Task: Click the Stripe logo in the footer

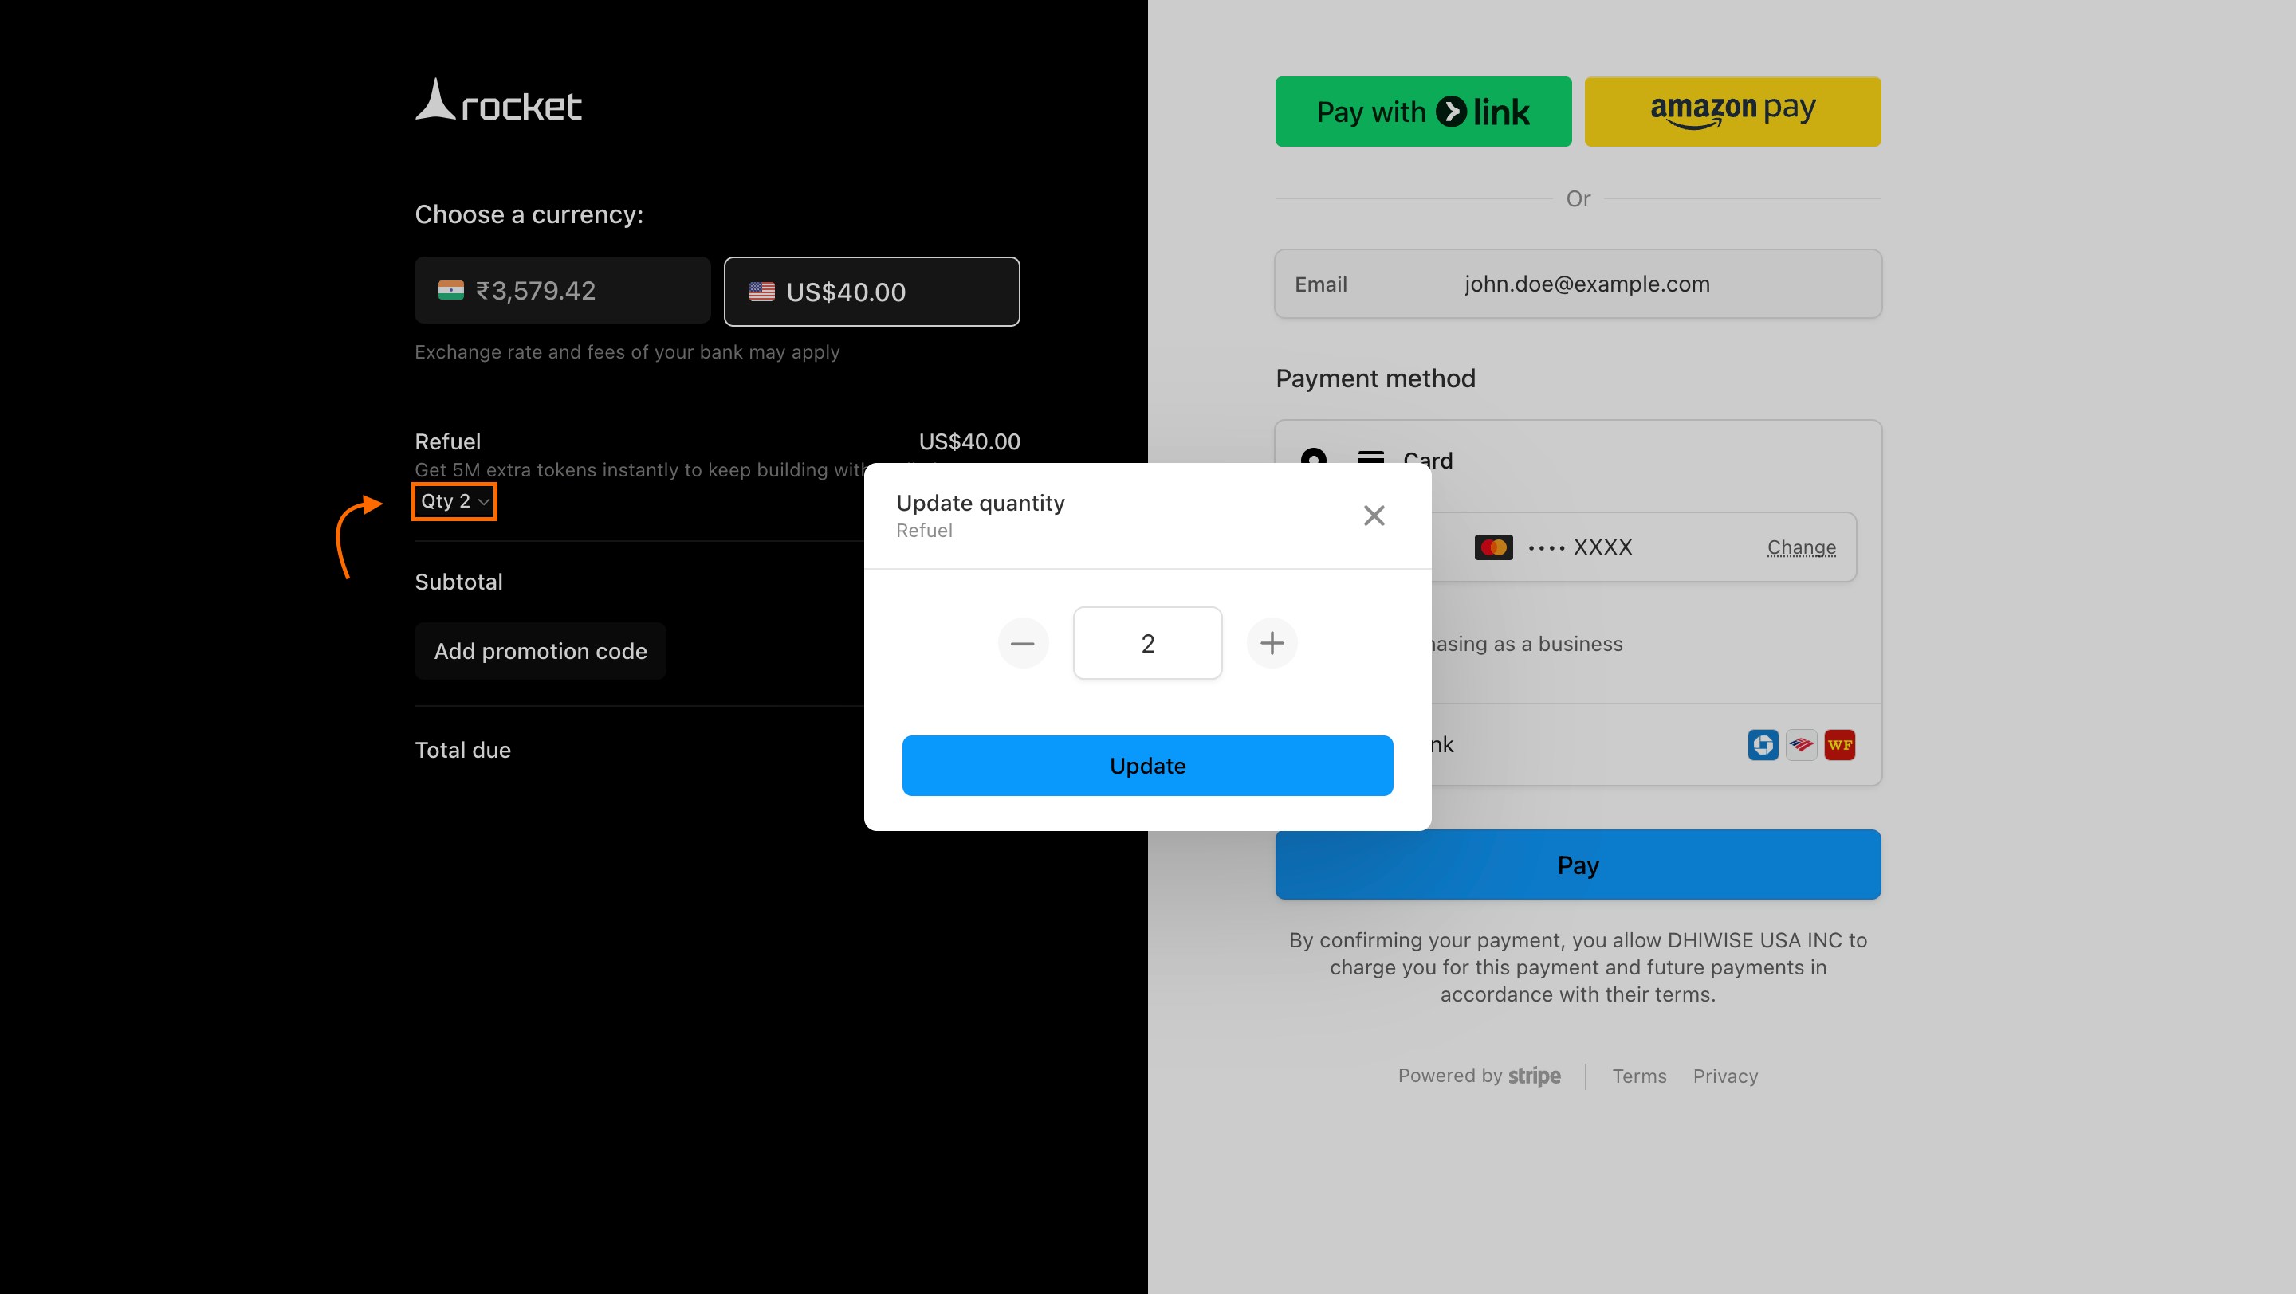Action: tap(1535, 1076)
